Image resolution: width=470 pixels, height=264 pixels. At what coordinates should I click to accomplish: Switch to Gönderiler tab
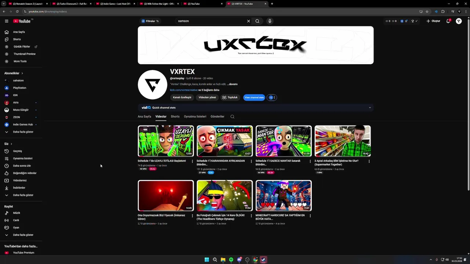click(x=217, y=117)
